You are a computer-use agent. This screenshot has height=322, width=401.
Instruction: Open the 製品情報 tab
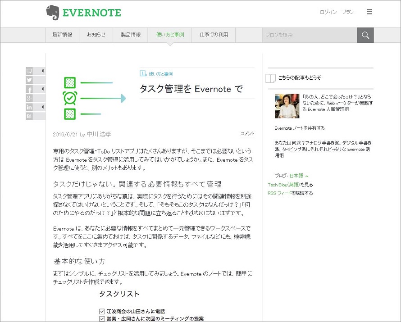131,35
